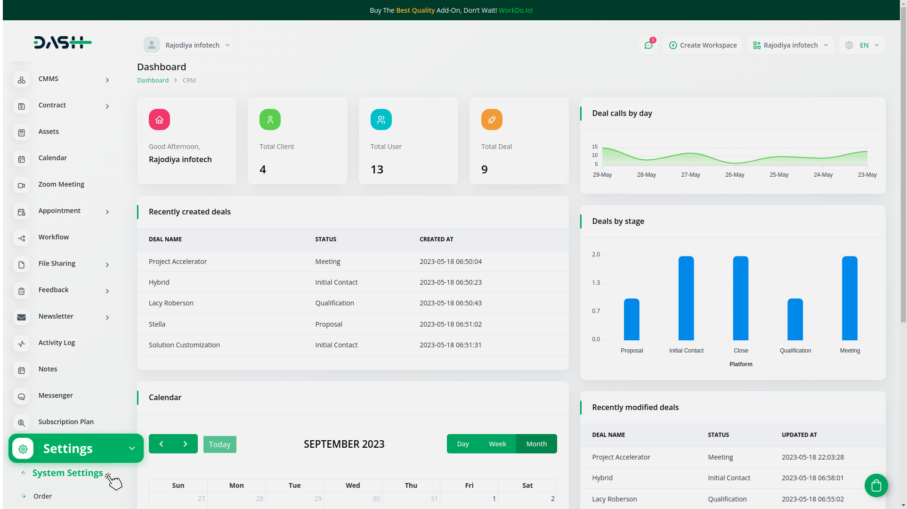The width and height of the screenshot is (907, 509).
Task: Open the Rajodiya infotech workspace dropdown
Action: pyautogui.click(x=791, y=45)
